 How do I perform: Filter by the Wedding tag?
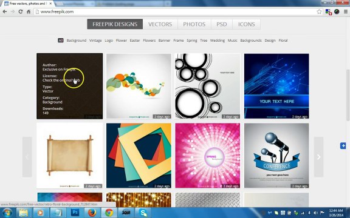tap(217, 40)
